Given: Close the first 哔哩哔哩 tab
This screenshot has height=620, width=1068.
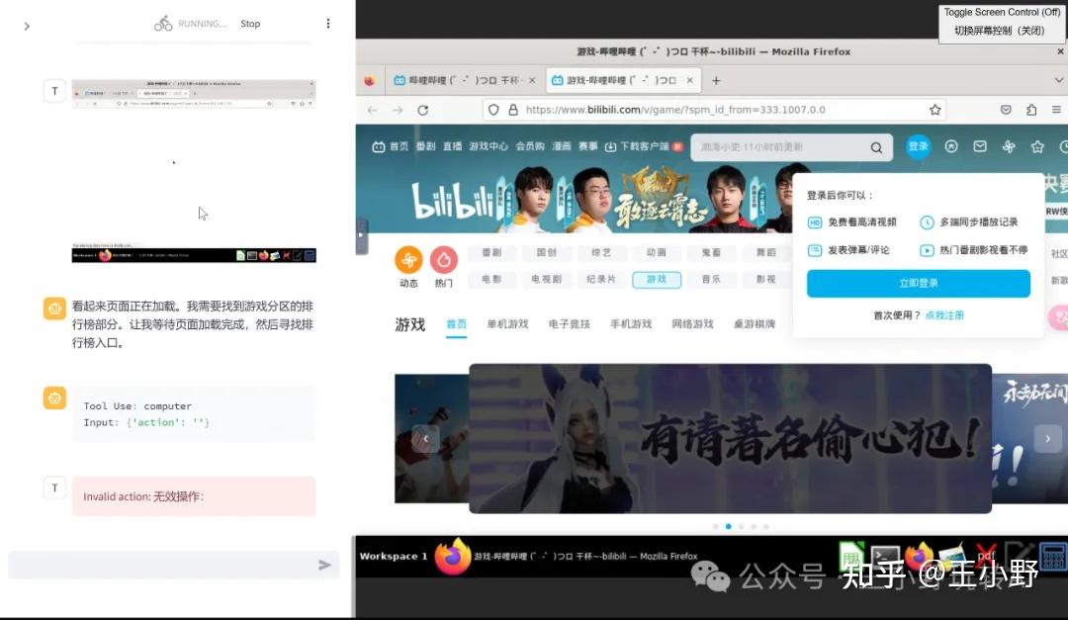Looking at the screenshot, I should (x=532, y=80).
